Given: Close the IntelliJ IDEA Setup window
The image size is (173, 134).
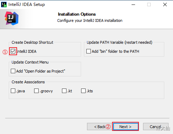Looking at the screenshot, I should [165, 5].
